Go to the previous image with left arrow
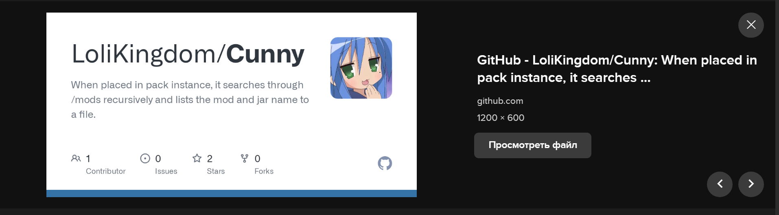This screenshot has width=779, height=215. pyautogui.click(x=720, y=184)
